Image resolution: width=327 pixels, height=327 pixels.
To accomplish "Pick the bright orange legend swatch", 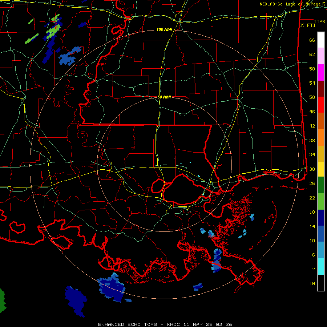I will pos(321,137).
